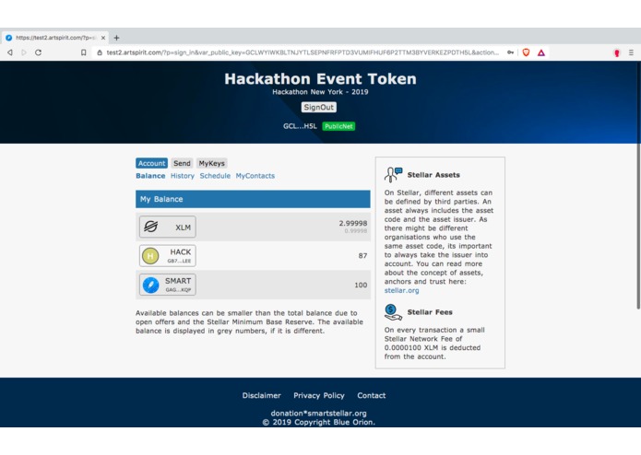Image resolution: width=641 pixels, height=455 pixels.
Task: Follow the stellar.org link
Action: coord(401,290)
